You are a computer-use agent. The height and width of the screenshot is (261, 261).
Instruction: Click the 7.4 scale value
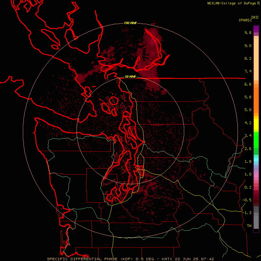248,71
